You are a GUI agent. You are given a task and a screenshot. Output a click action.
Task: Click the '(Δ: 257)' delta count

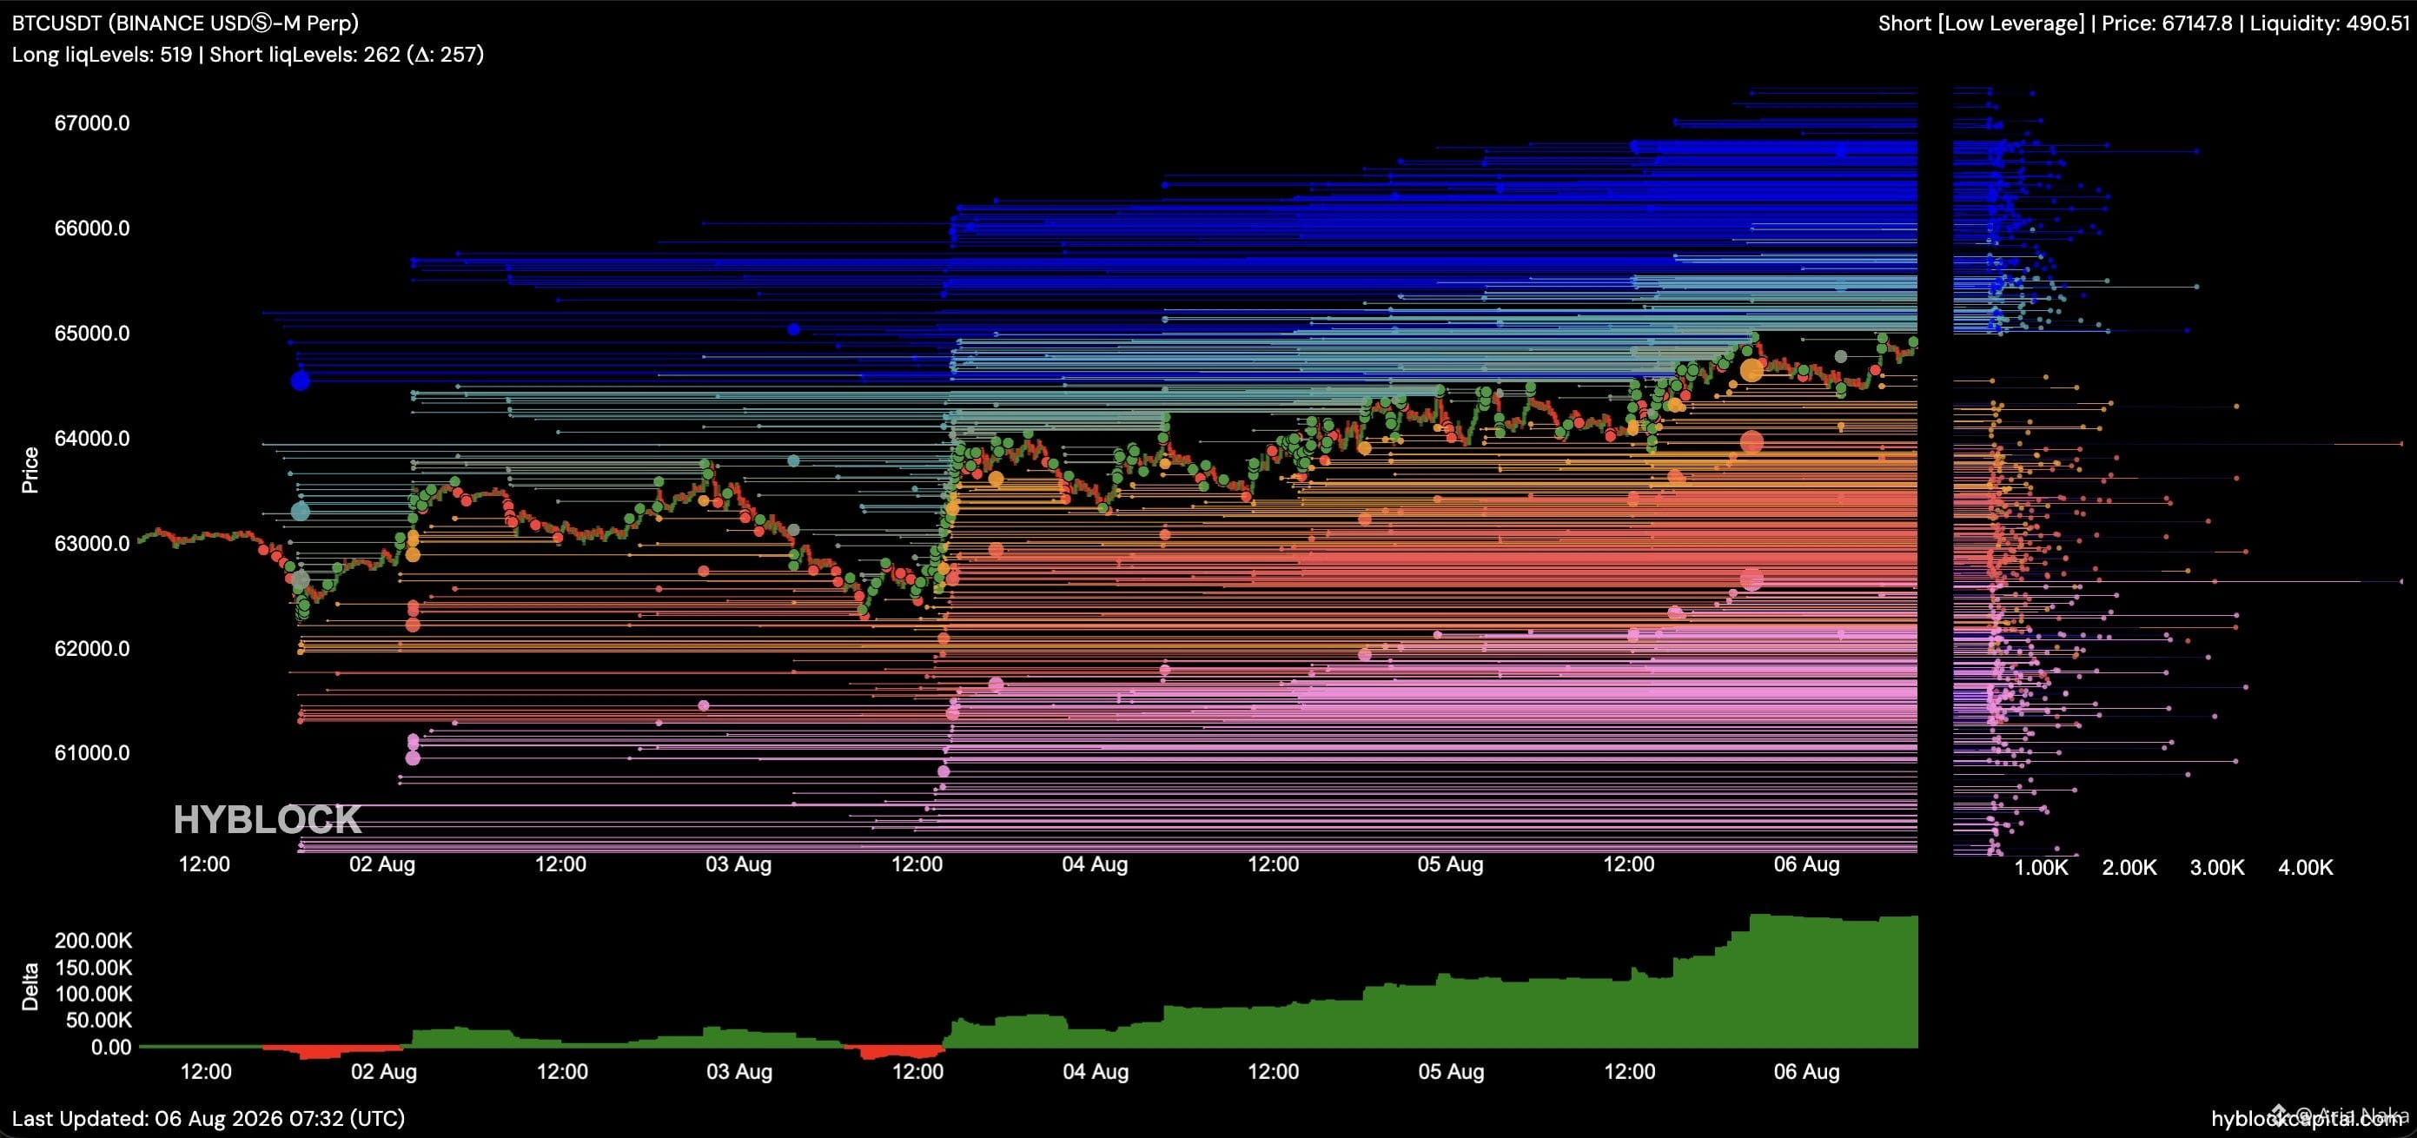tap(446, 55)
